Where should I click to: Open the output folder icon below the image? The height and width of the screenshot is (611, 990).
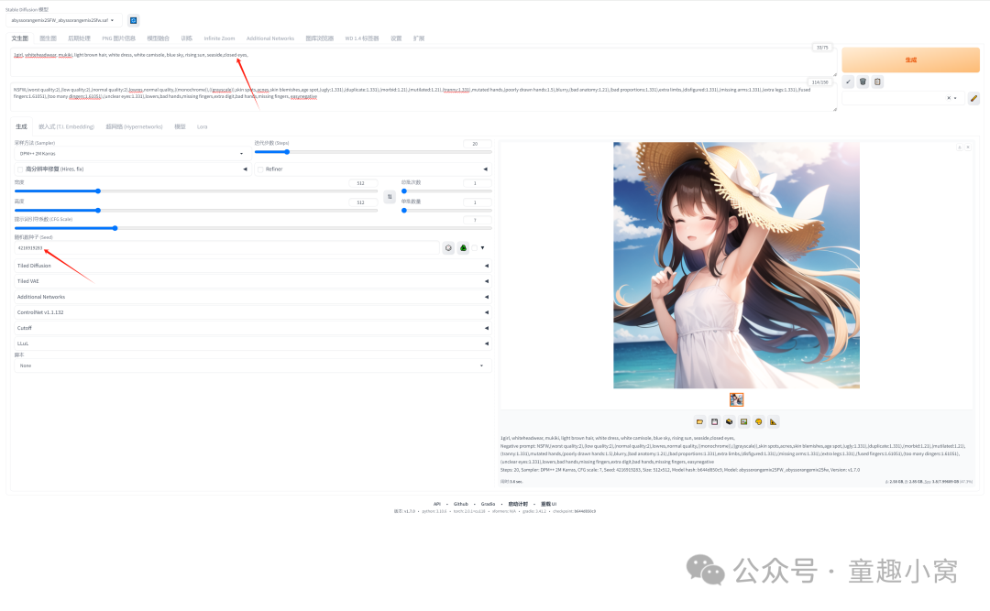pyautogui.click(x=699, y=421)
